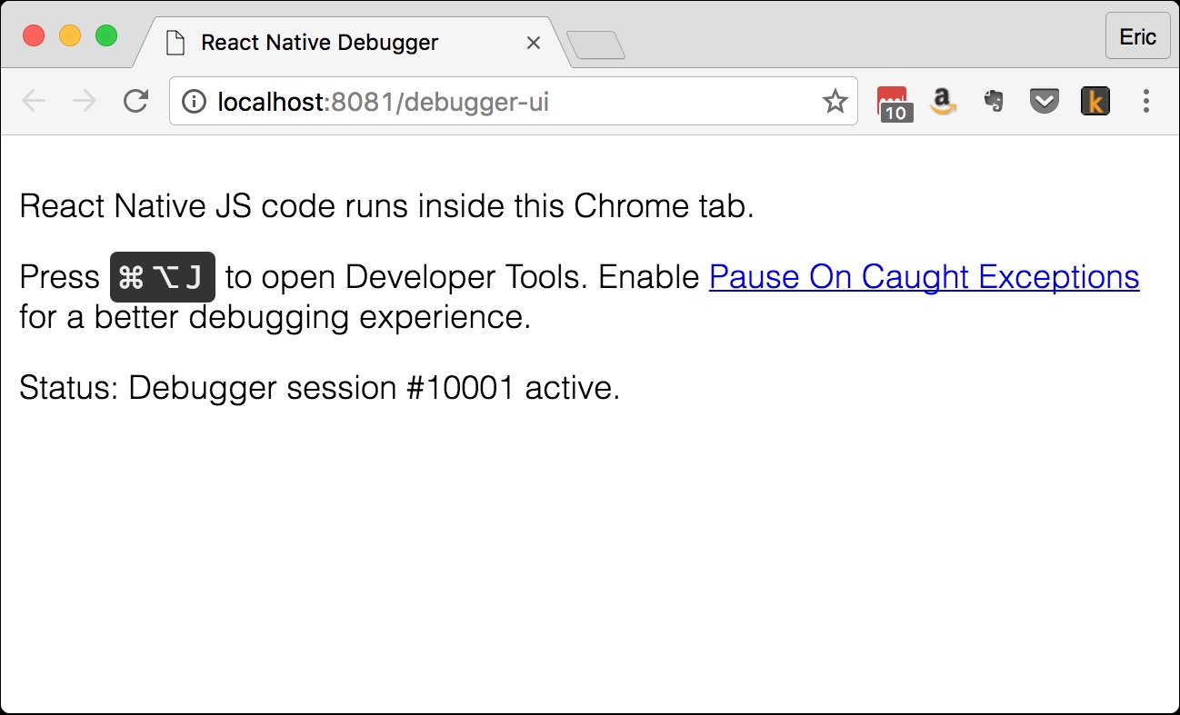
Task: Open a new tab
Action: 595,45
